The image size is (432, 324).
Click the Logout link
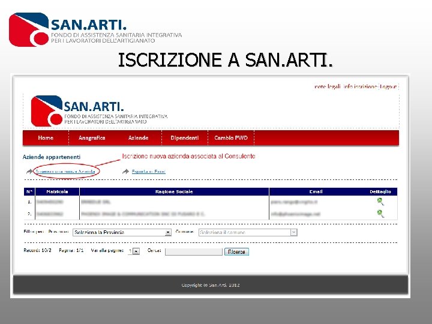click(388, 86)
